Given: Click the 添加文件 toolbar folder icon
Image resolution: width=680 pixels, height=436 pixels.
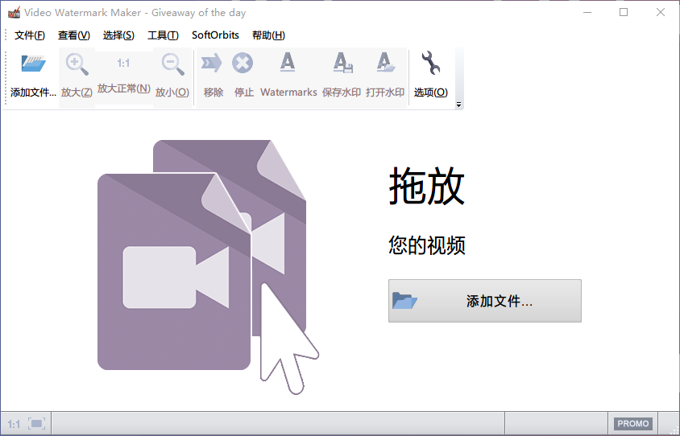Looking at the screenshot, I should [x=33, y=64].
